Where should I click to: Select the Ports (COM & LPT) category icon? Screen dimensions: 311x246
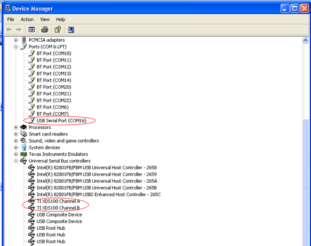24,47
